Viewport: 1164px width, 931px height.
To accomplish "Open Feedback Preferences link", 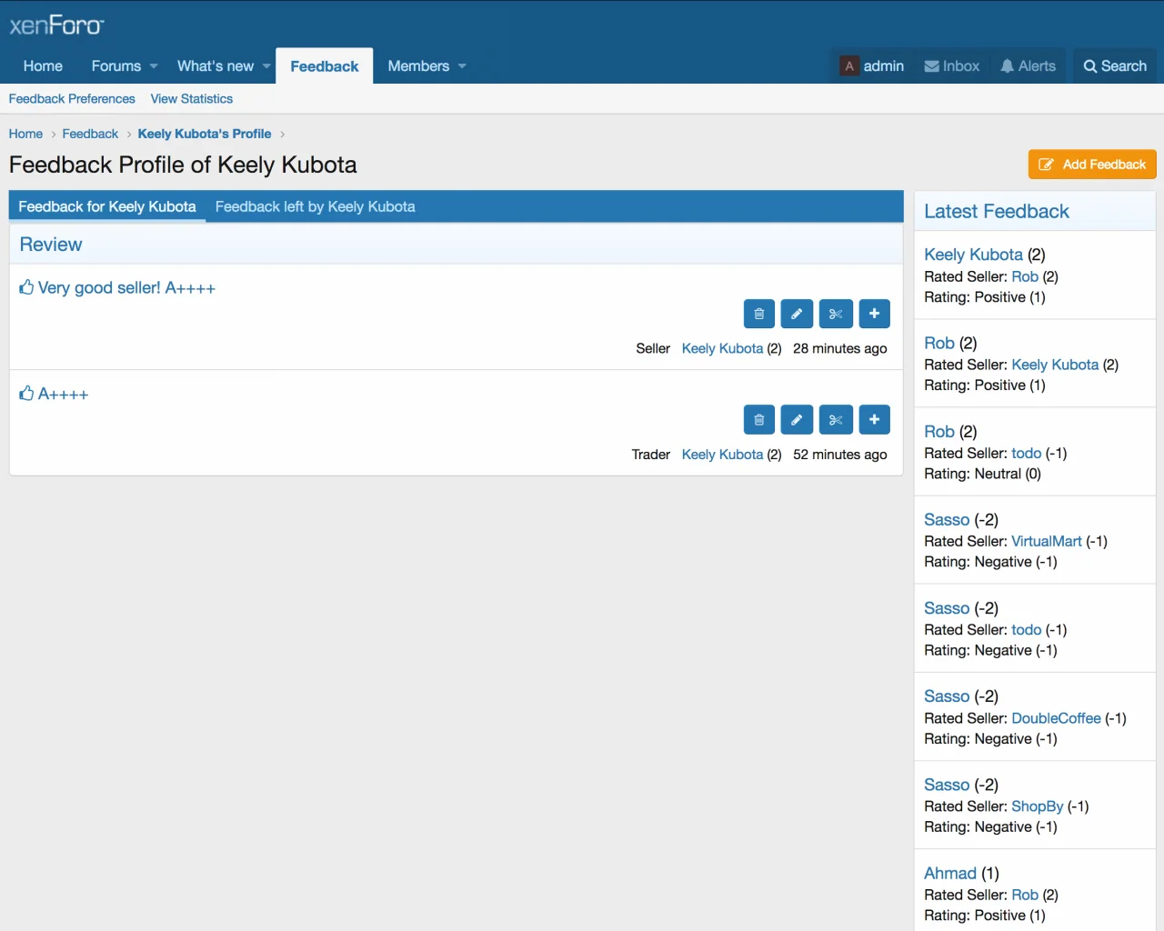I will tap(72, 99).
